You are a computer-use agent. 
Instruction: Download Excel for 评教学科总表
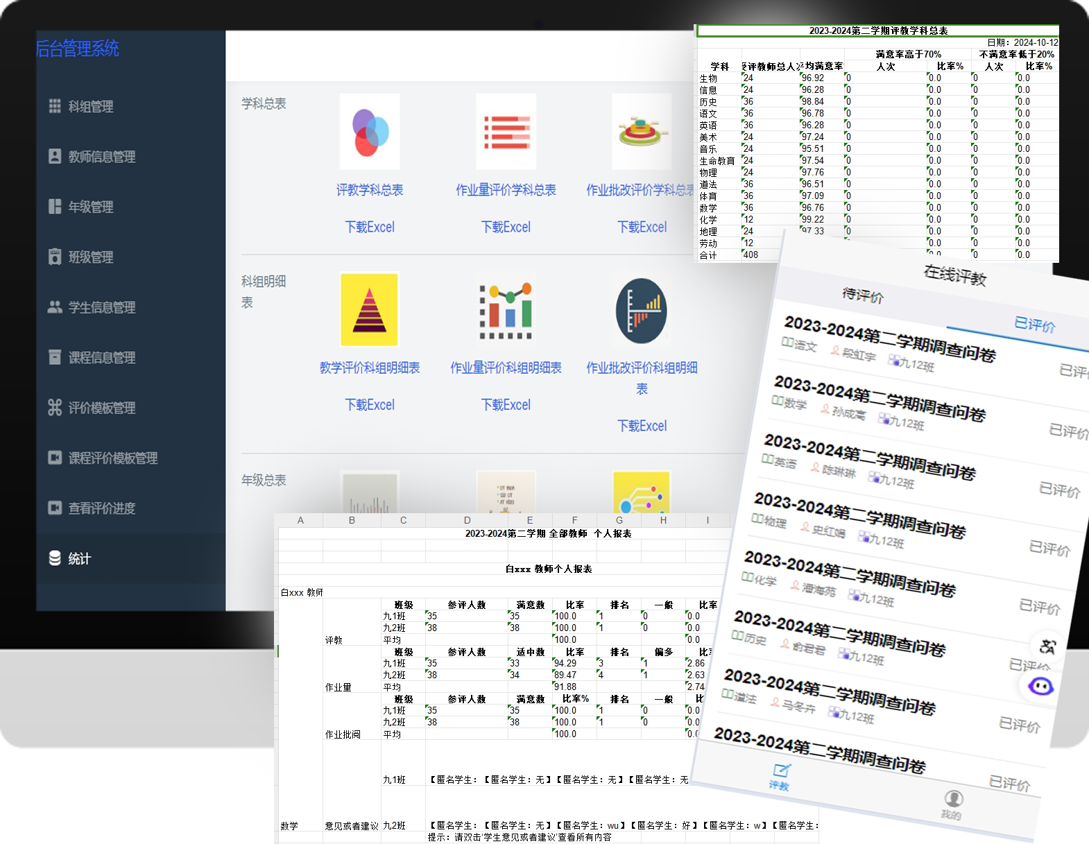(x=370, y=227)
